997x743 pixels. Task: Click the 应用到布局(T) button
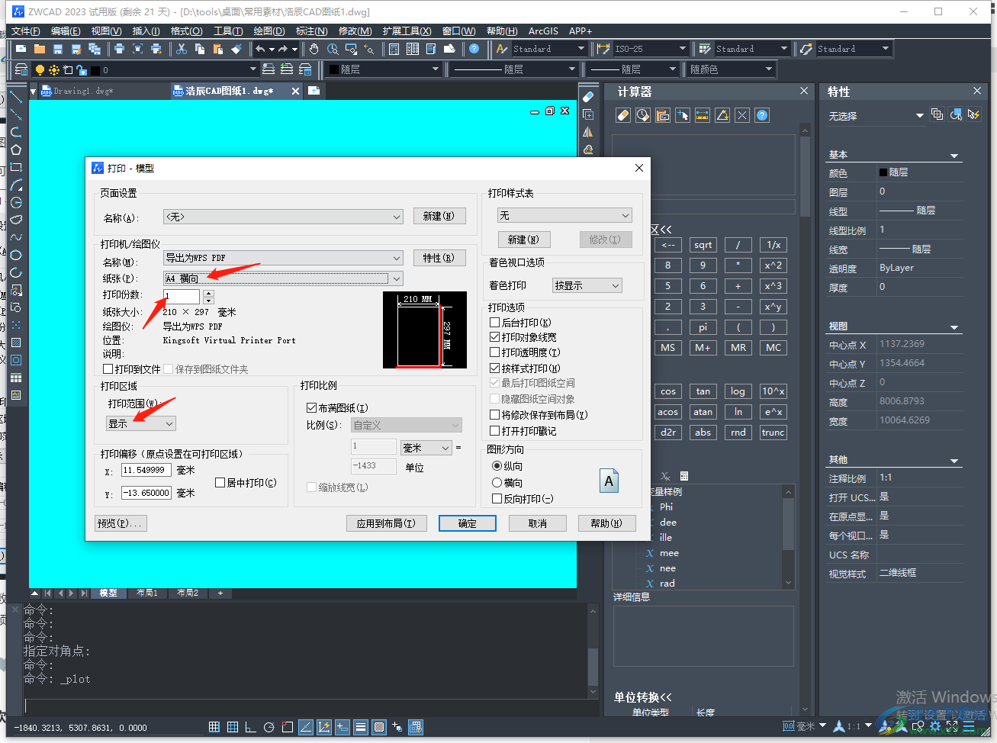click(386, 523)
